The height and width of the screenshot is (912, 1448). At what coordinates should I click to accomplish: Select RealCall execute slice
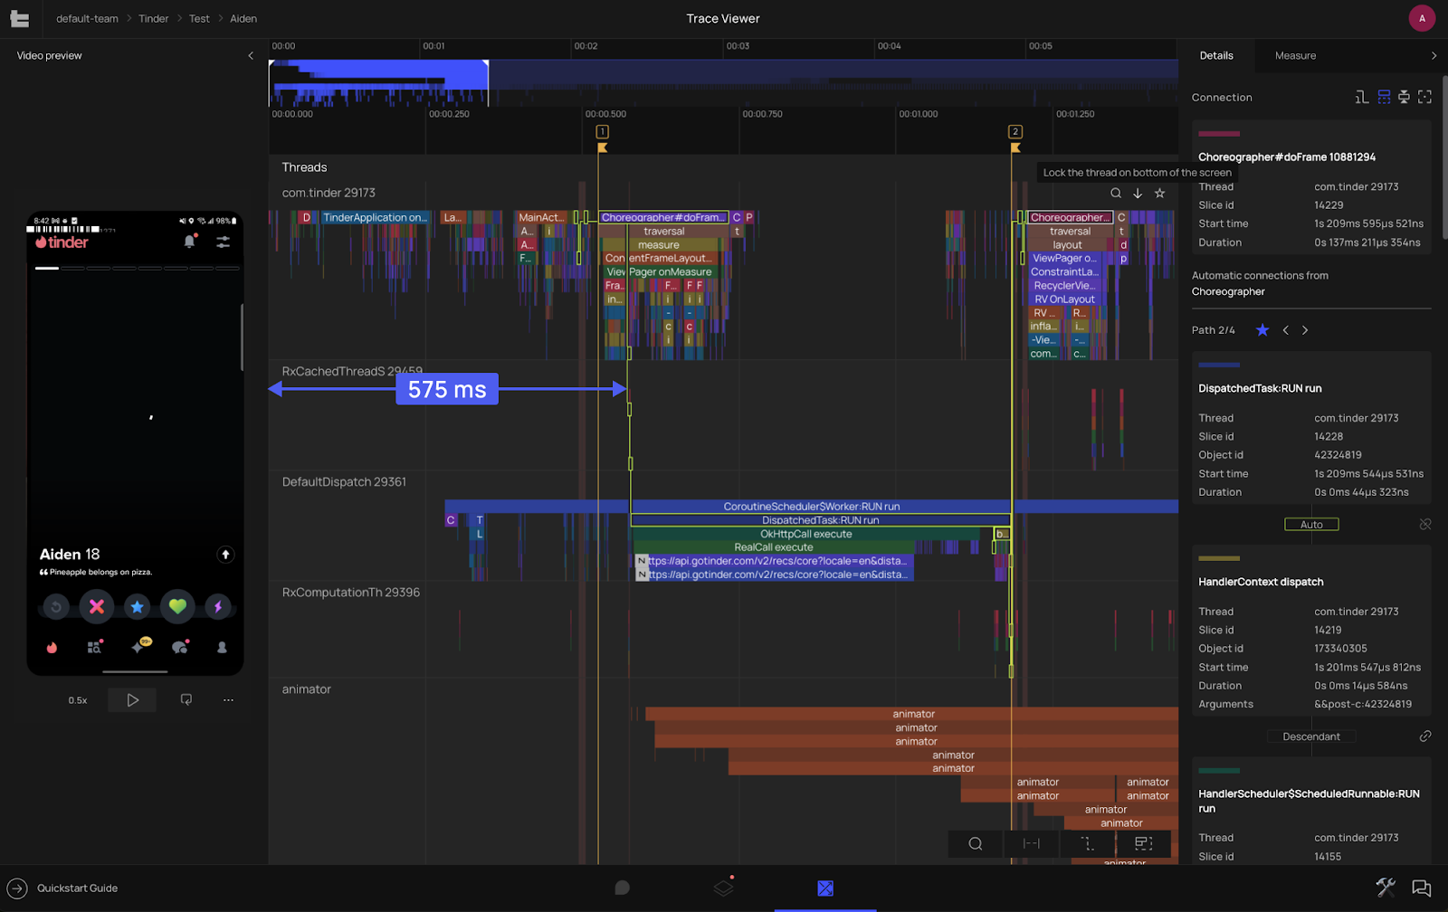tap(774, 547)
